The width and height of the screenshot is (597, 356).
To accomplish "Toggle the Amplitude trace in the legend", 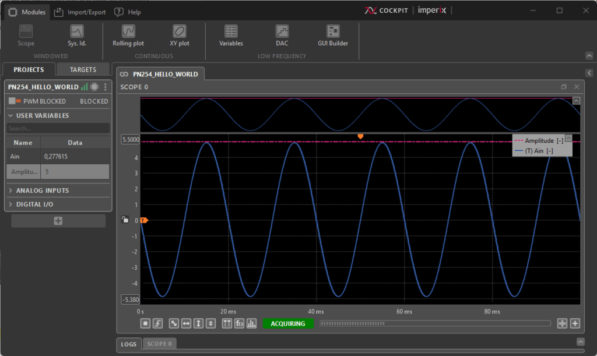I will tap(539, 141).
